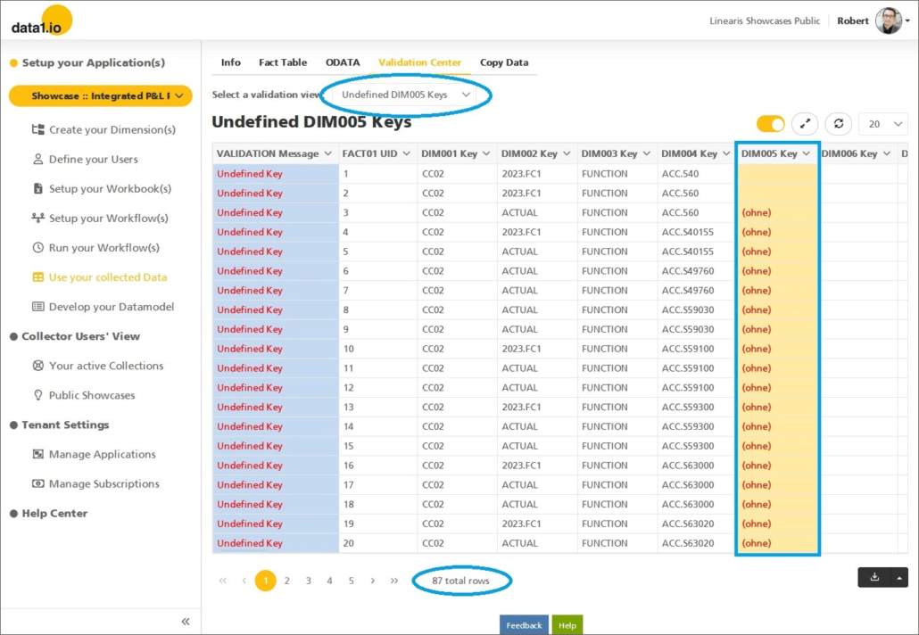The height and width of the screenshot is (635, 919).
Task: Open the rows-per-page dropdown showing 20
Action: [883, 124]
